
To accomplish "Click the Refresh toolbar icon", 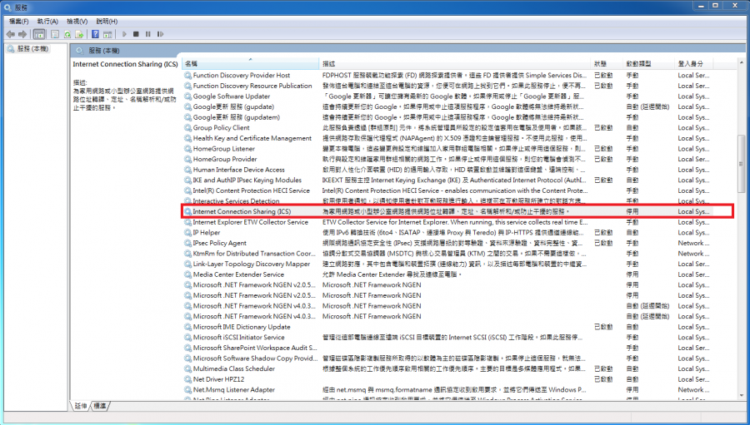I will [x=68, y=34].
